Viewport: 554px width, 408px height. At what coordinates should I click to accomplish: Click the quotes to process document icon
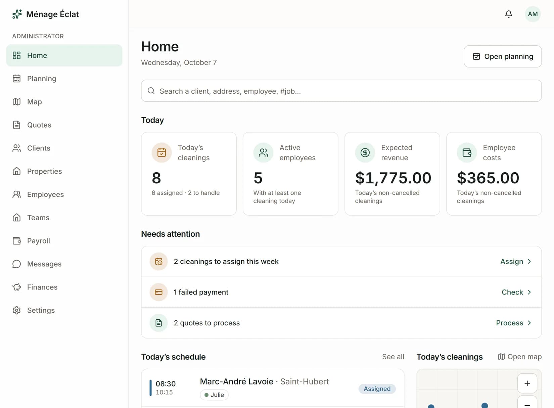click(x=158, y=323)
